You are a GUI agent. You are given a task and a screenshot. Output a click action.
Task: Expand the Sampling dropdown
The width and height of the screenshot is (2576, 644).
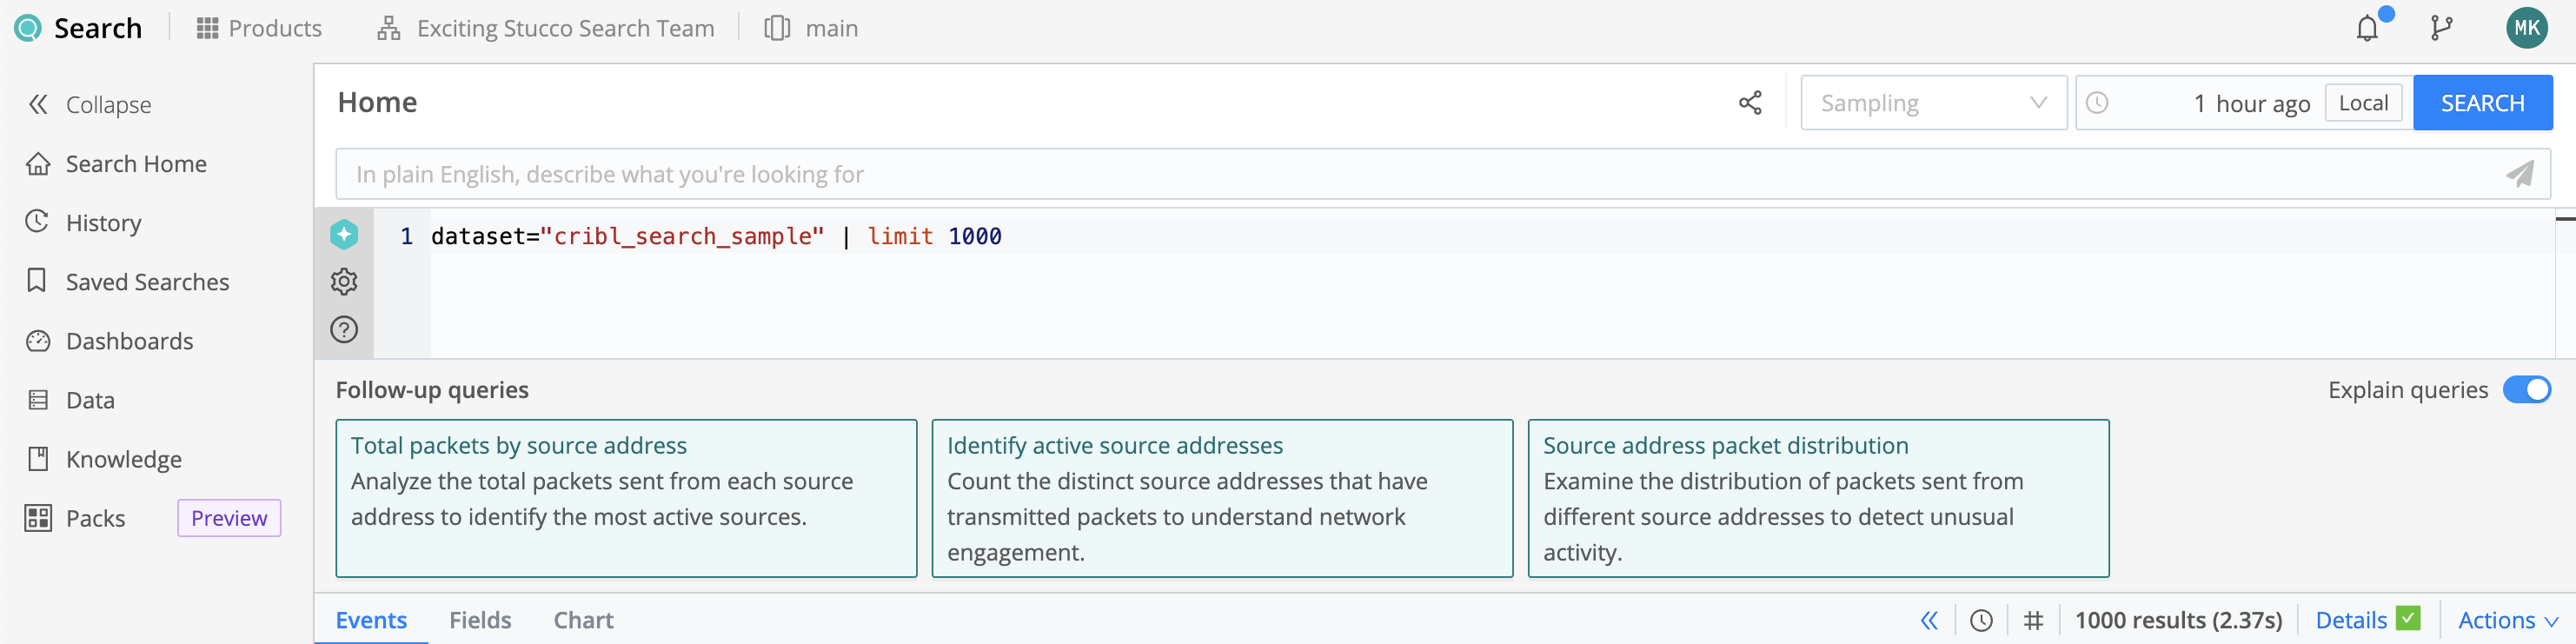pyautogui.click(x=1933, y=103)
